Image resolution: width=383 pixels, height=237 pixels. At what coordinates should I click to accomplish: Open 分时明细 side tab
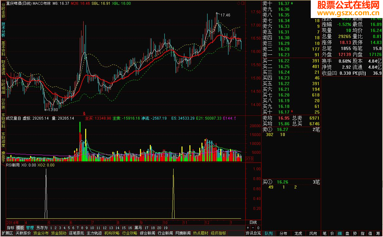pos(3,87)
